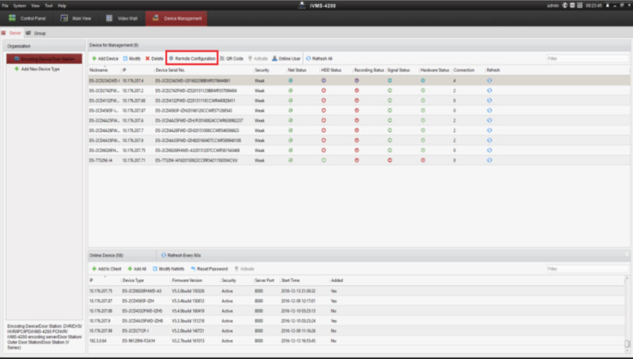Open Remote Configuration for selected device

(x=192, y=59)
